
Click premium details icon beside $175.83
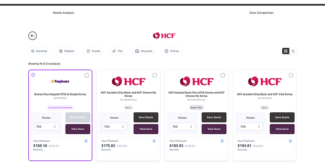(154, 141)
